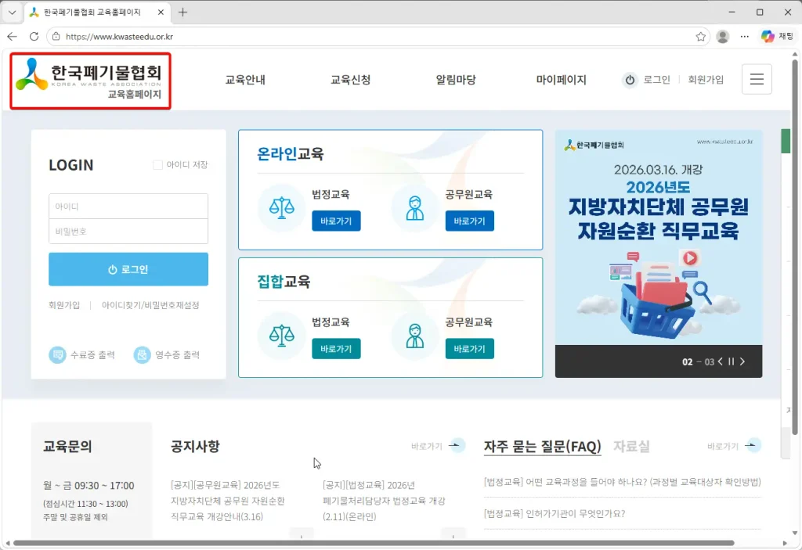Click the 영수증 출력 receipt icon

click(x=143, y=354)
